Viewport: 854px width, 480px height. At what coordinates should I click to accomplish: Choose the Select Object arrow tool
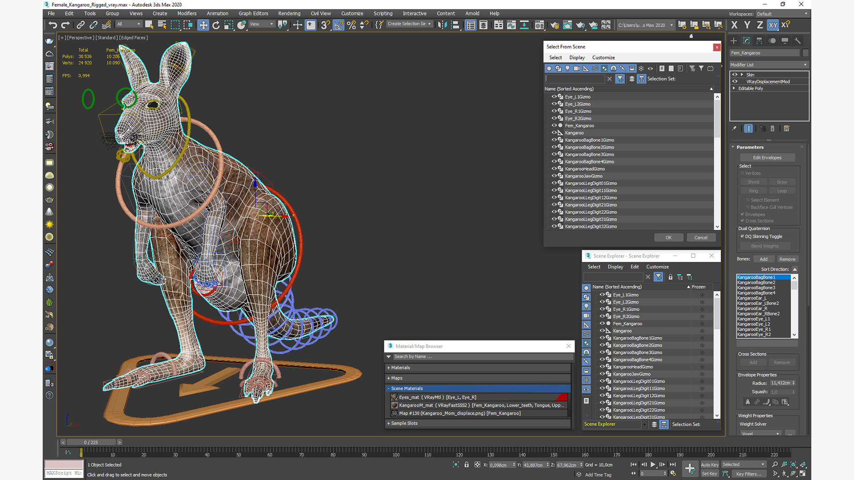[149, 25]
